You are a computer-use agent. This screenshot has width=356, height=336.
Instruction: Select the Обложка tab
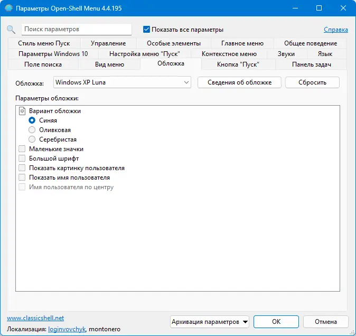[x=171, y=63]
